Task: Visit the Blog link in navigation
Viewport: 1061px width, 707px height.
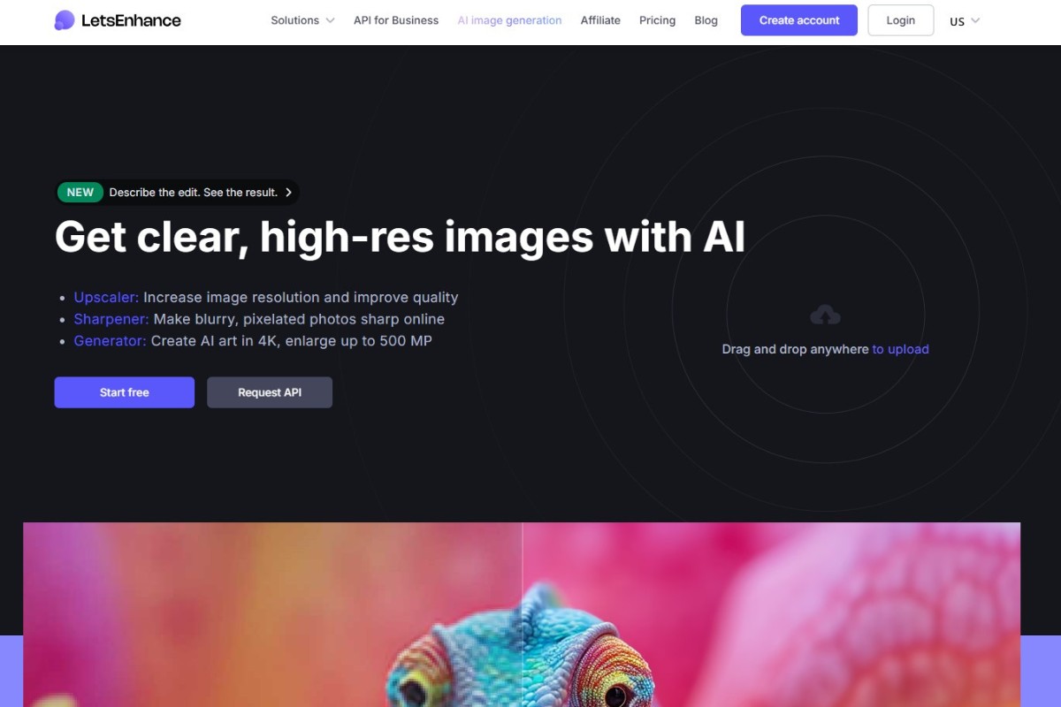Action: pos(706,20)
